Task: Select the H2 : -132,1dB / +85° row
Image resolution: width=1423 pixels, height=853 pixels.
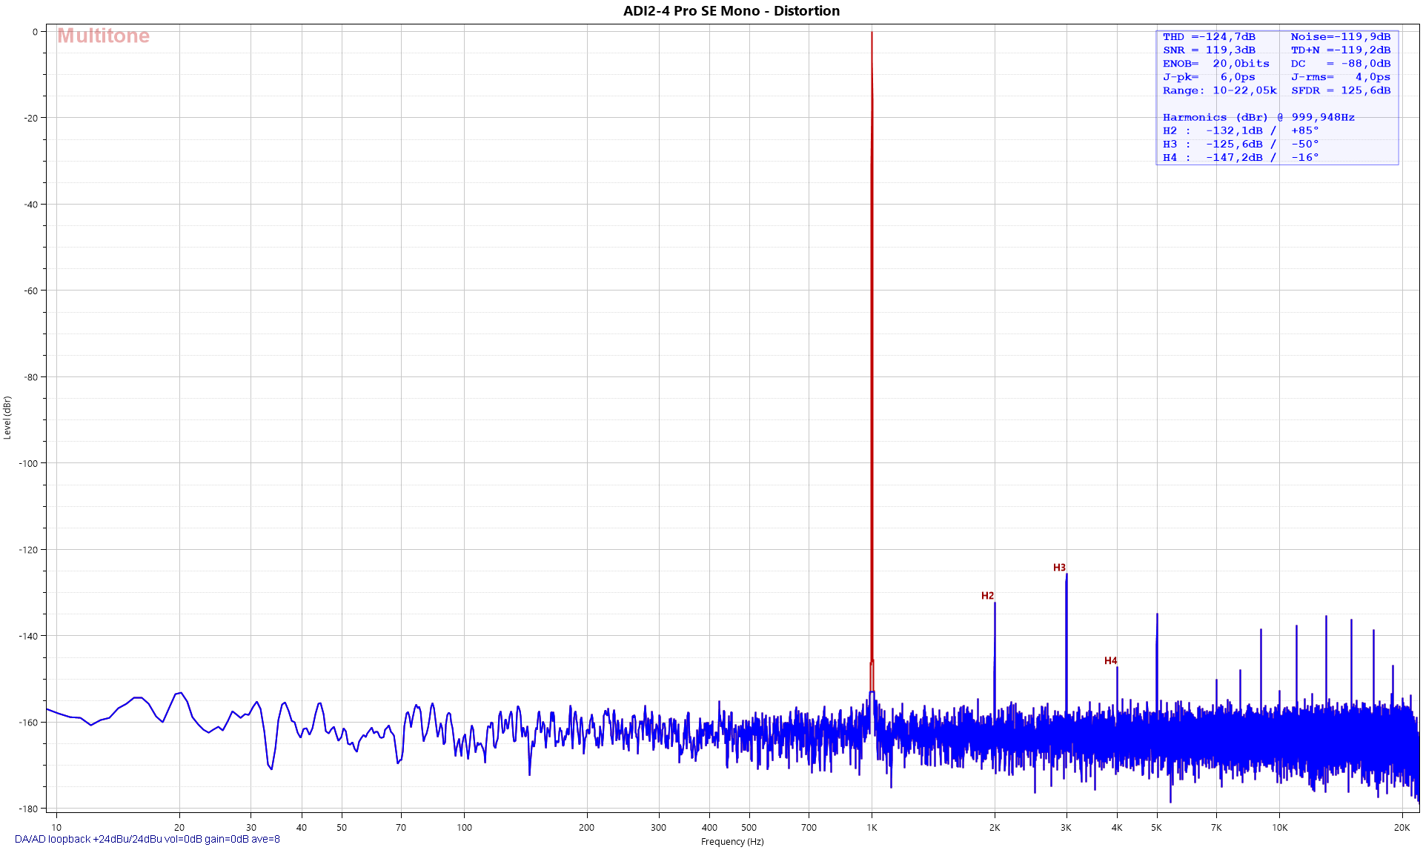Action: pyautogui.click(x=1241, y=130)
